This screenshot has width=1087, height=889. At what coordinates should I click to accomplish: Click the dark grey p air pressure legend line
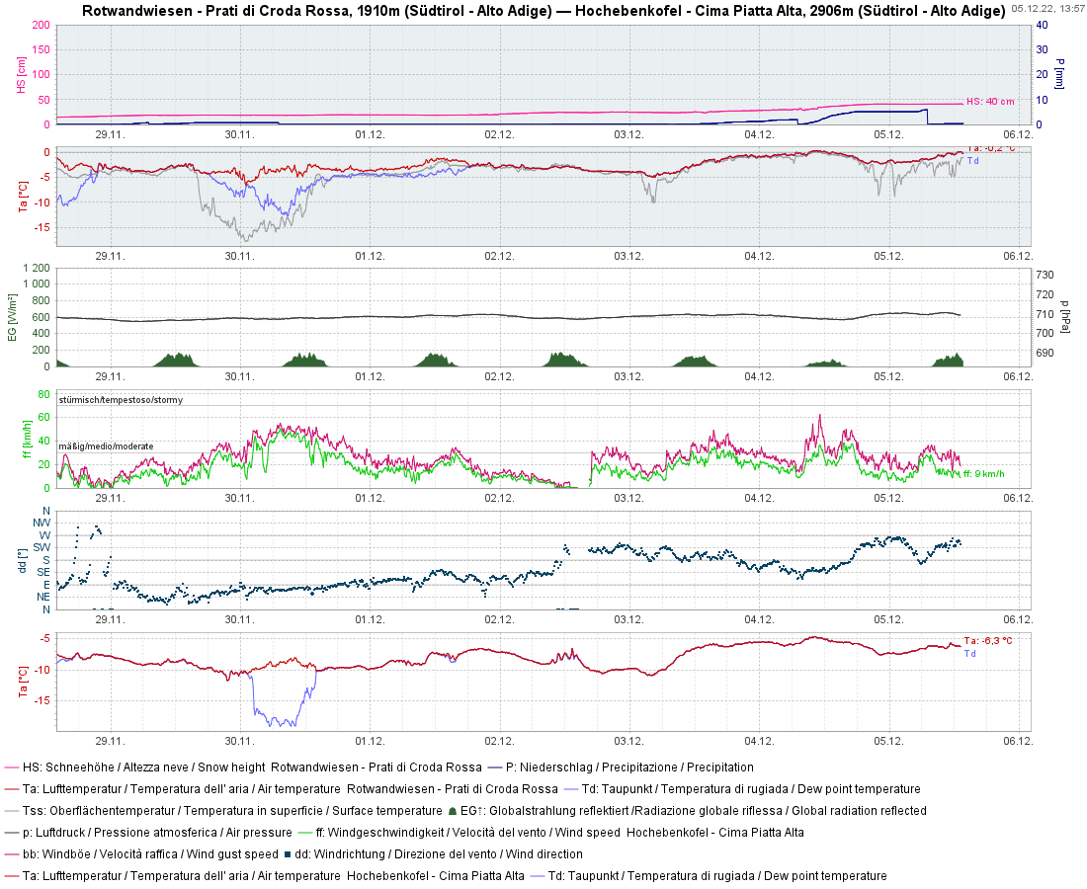(x=12, y=833)
